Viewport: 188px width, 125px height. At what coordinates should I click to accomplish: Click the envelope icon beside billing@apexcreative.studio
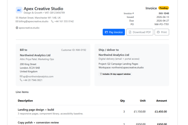[x=17, y=22]
